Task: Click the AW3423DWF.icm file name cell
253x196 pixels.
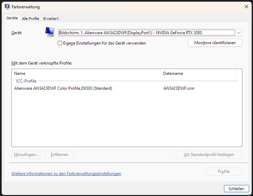Action: 179,88
